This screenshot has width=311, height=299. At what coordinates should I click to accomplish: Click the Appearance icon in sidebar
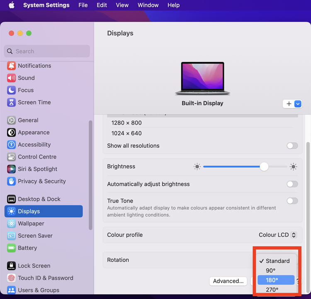click(x=11, y=132)
